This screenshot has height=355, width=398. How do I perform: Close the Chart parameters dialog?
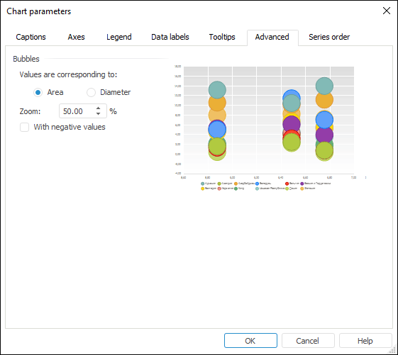pos(387,11)
